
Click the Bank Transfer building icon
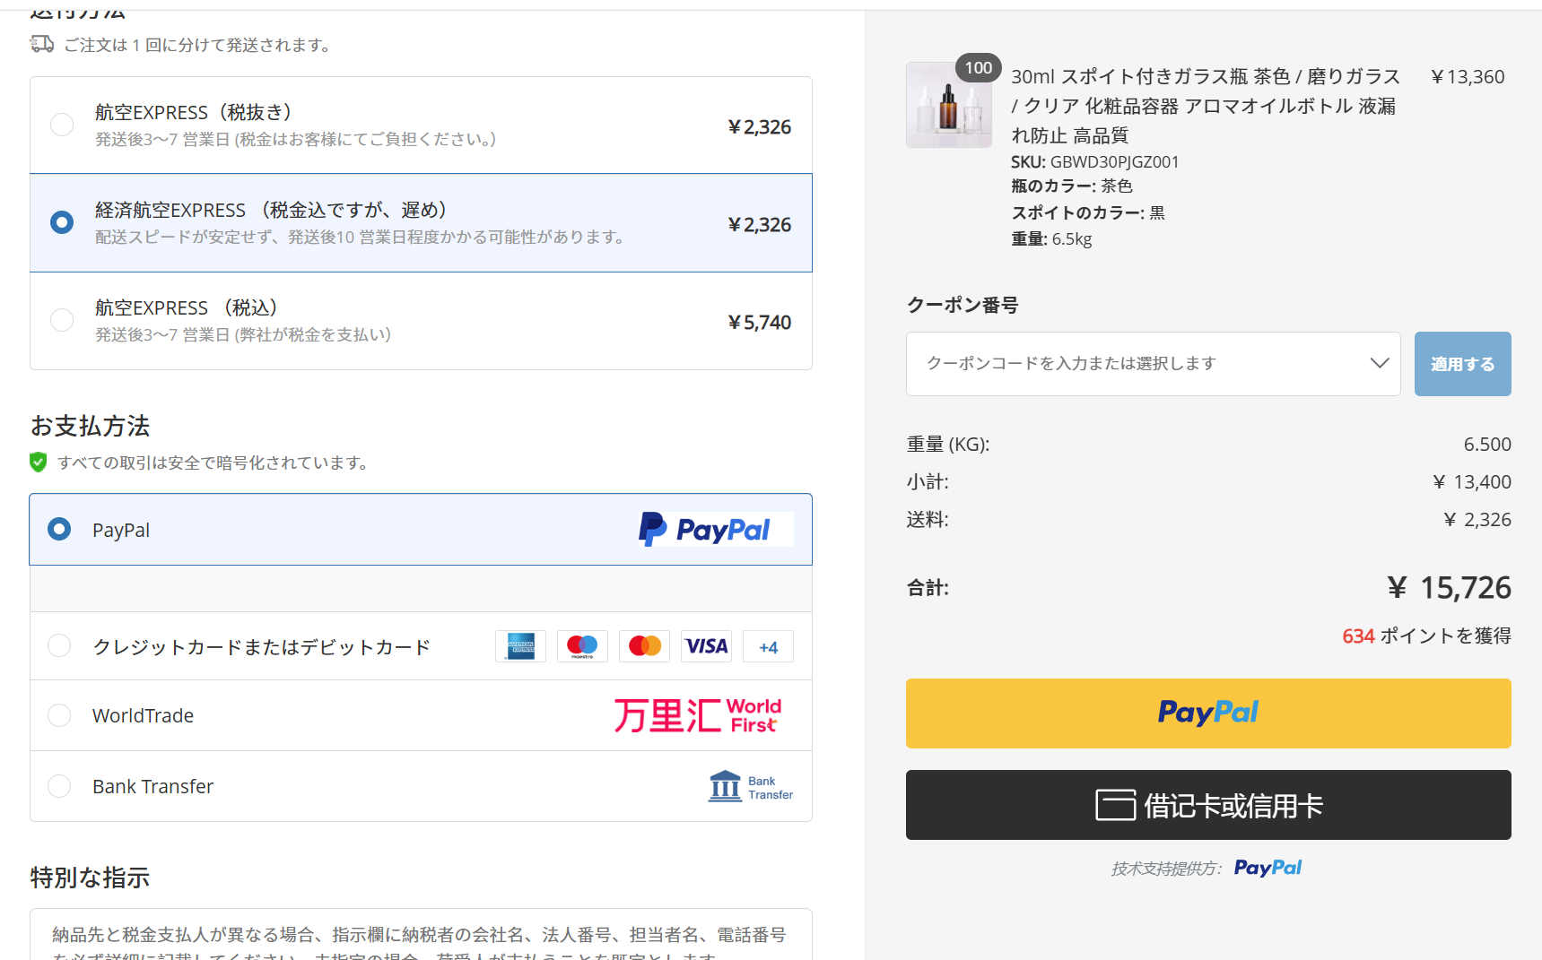725,786
